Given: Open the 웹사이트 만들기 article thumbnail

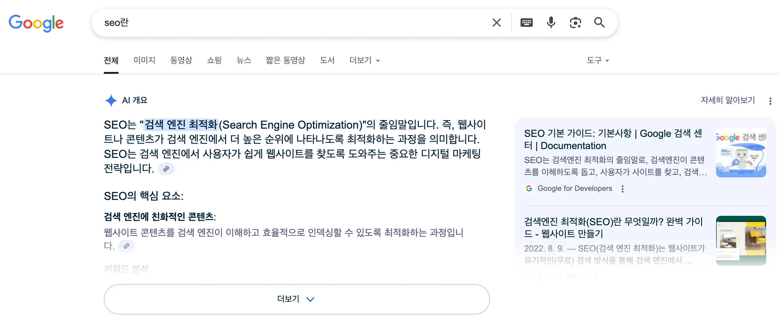Looking at the screenshot, I should tap(741, 241).
